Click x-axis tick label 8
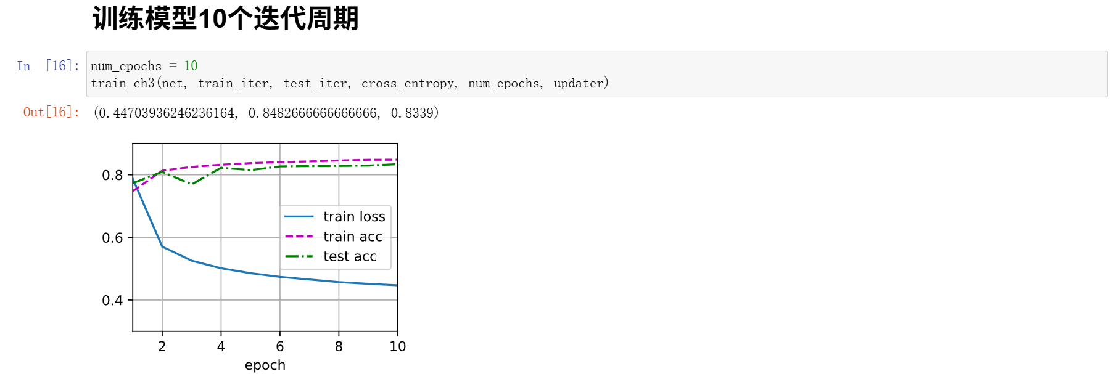 pos(339,346)
